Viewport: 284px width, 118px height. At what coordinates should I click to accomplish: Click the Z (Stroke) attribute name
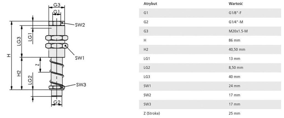pos(152,113)
